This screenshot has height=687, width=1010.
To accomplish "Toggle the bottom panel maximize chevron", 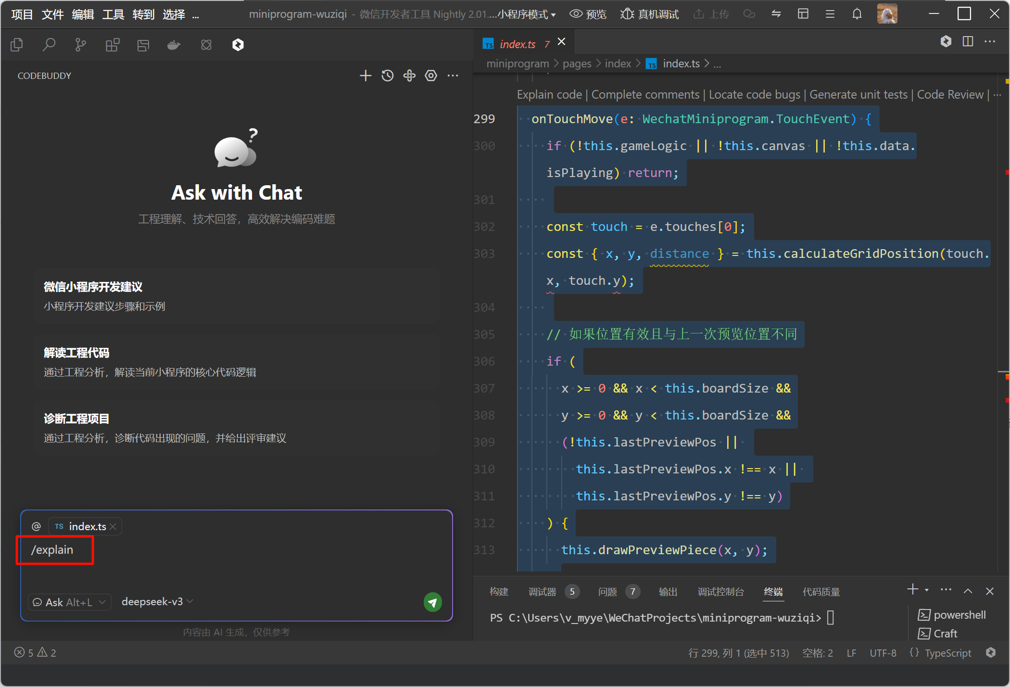I will tap(968, 591).
